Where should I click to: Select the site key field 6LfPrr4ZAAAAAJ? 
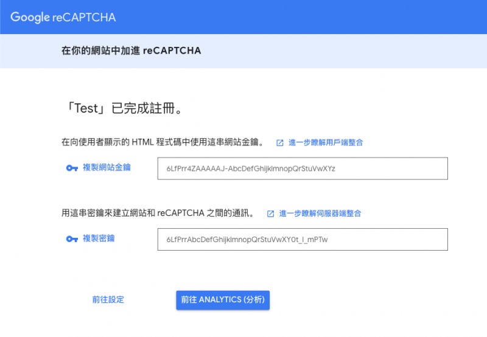303,168
